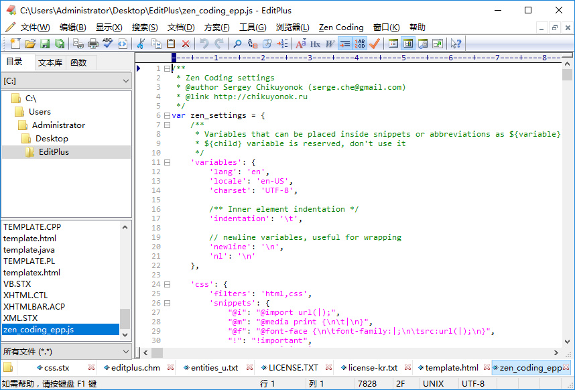
Task: Collapse the comment fold at line 1
Action: coord(168,68)
